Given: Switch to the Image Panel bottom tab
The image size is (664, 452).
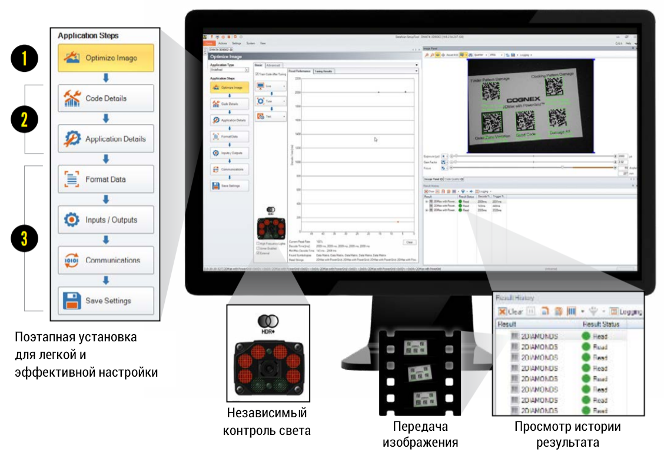Looking at the screenshot, I should click(x=433, y=180).
